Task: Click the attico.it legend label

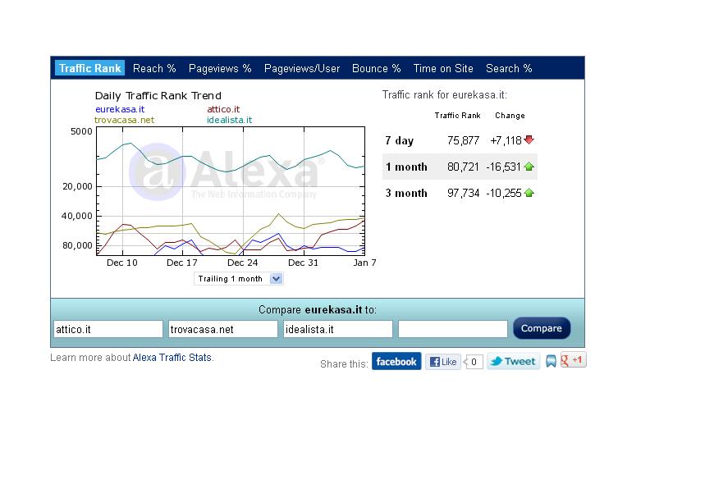Action: pos(223,109)
